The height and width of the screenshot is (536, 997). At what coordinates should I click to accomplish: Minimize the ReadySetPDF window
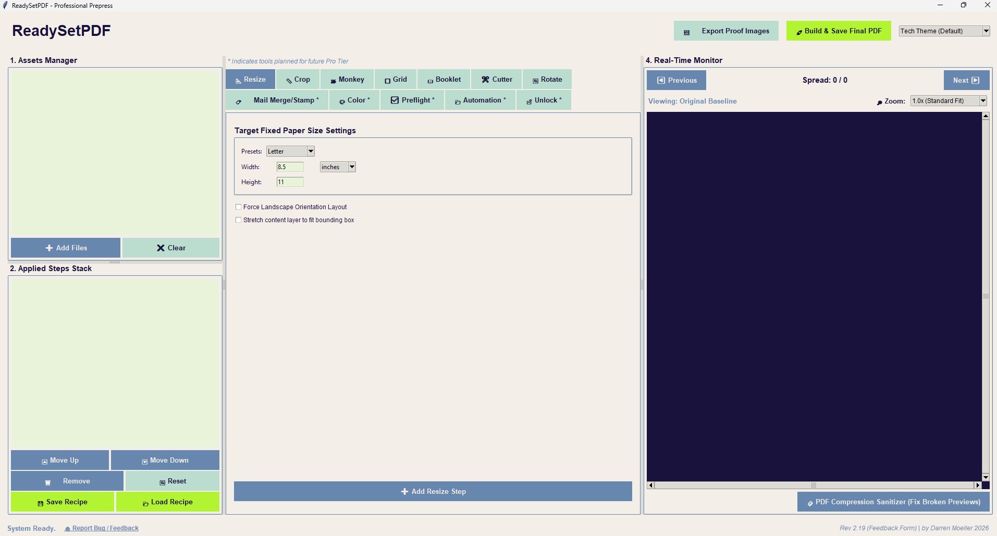[x=940, y=5]
